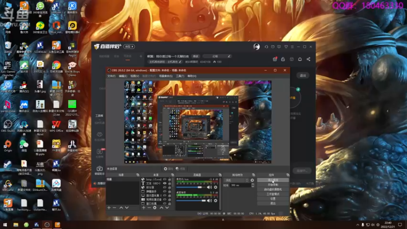Open Steam desktop shortcut
Image resolution: width=407 pixels, height=229 pixels.
click(8, 166)
